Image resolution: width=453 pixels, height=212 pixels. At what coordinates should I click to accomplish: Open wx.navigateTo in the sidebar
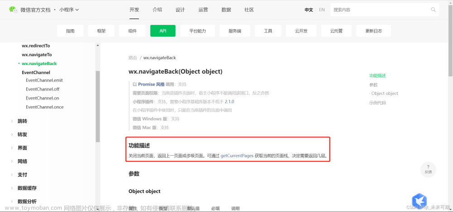(x=37, y=55)
